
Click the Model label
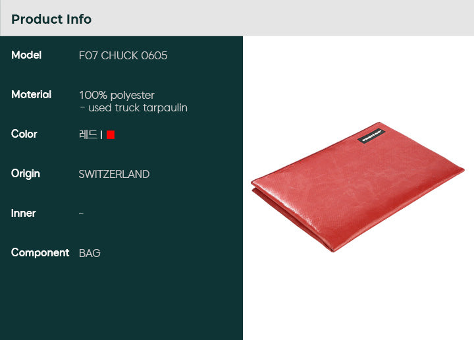26,55
